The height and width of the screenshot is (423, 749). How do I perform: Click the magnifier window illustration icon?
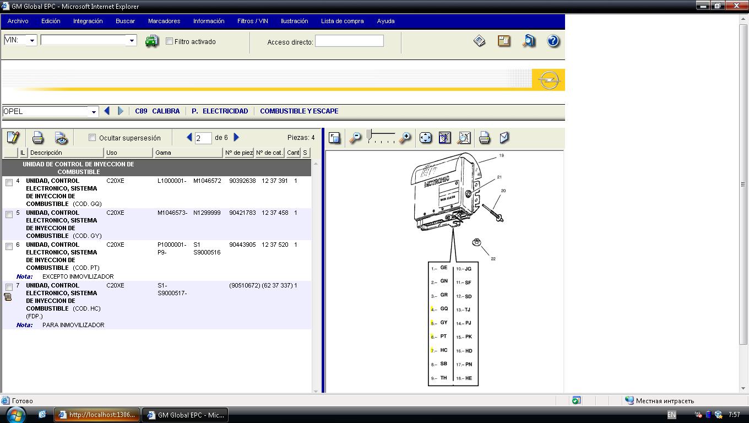[464, 138]
